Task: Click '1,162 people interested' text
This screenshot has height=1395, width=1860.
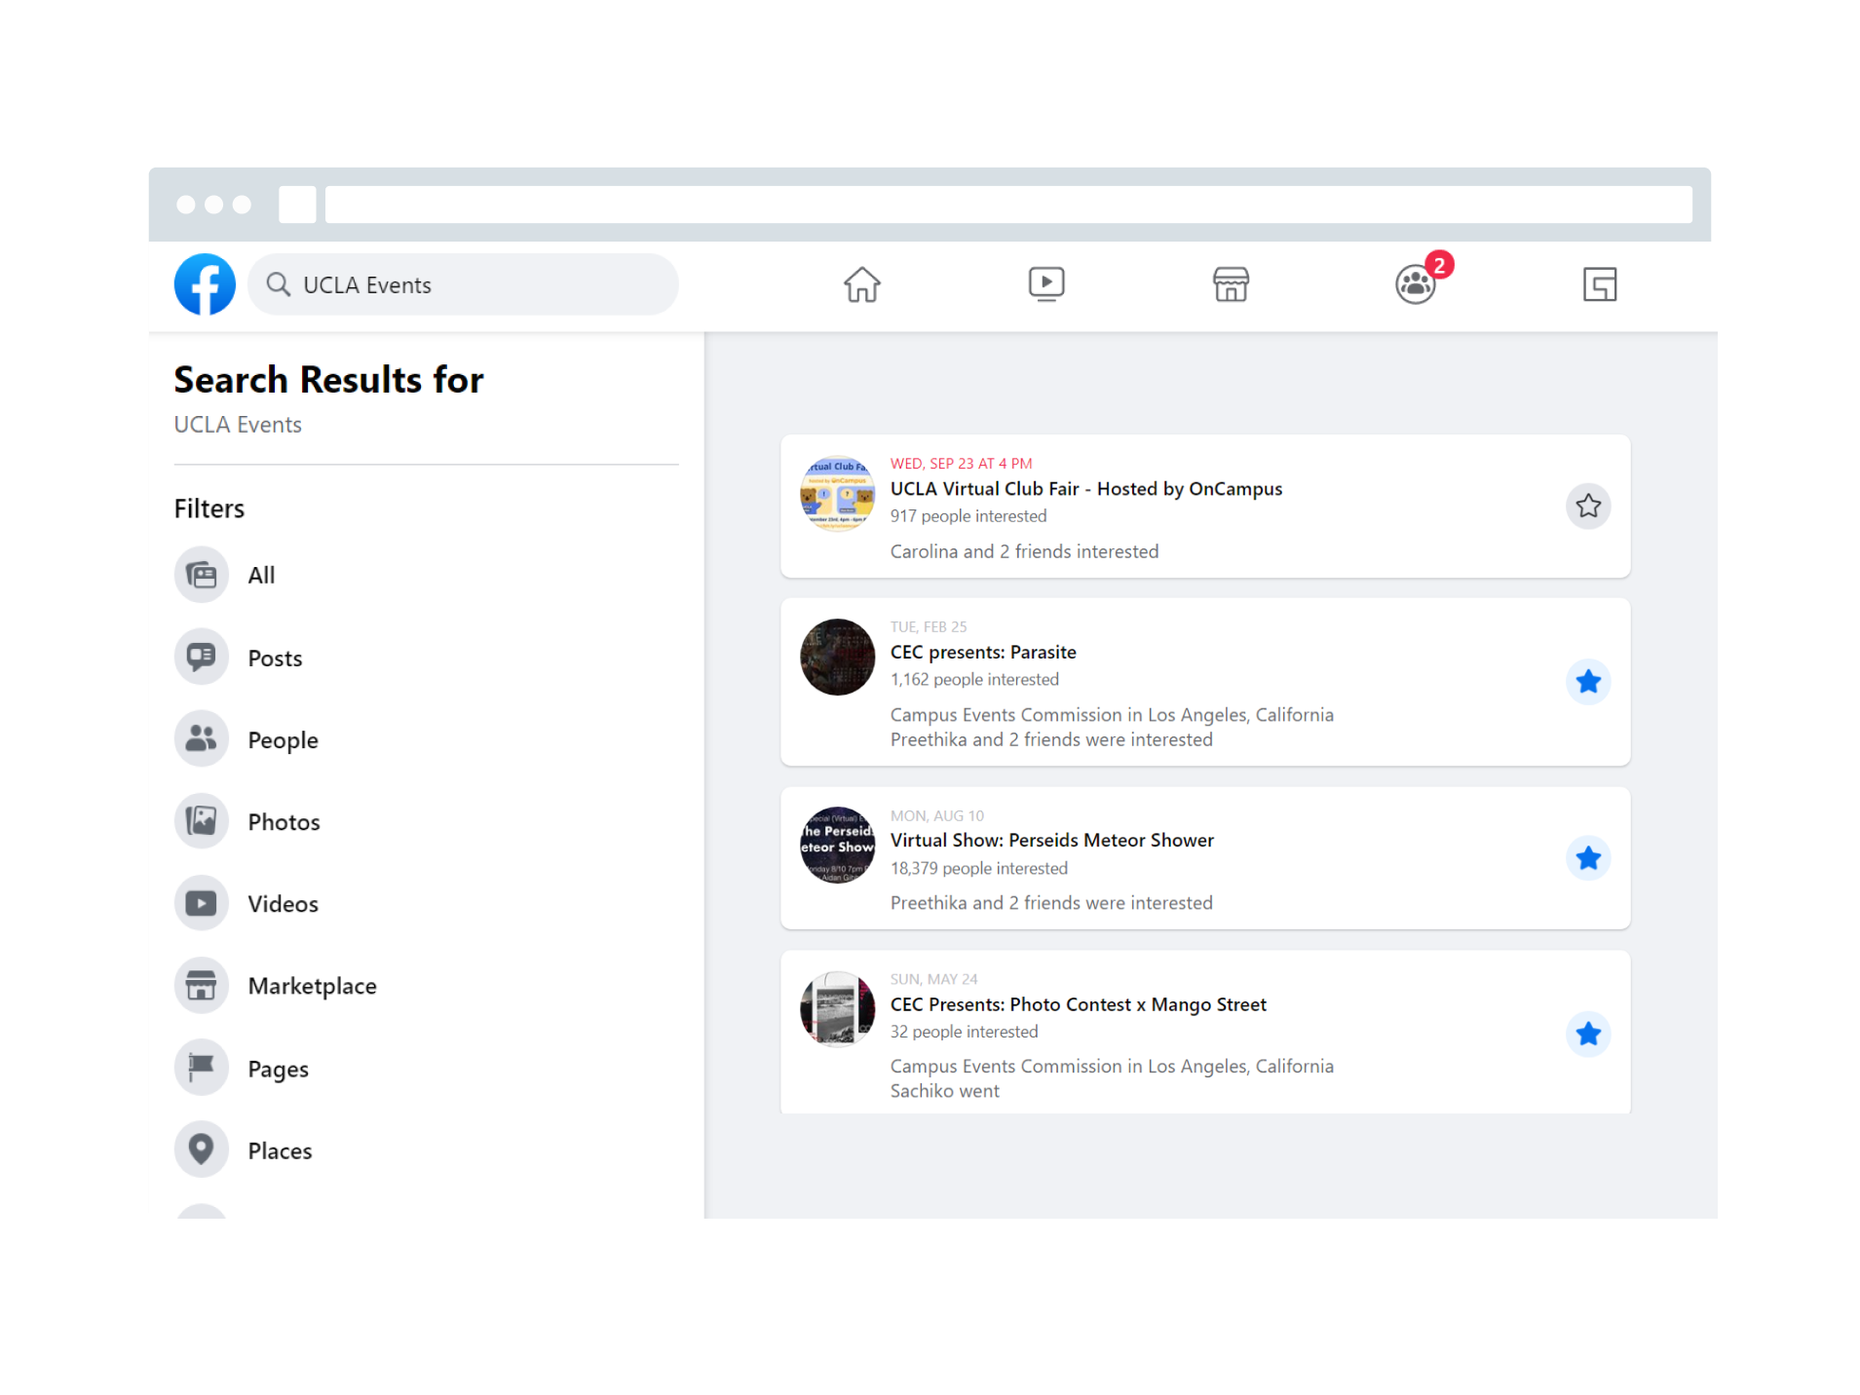Action: tap(974, 679)
